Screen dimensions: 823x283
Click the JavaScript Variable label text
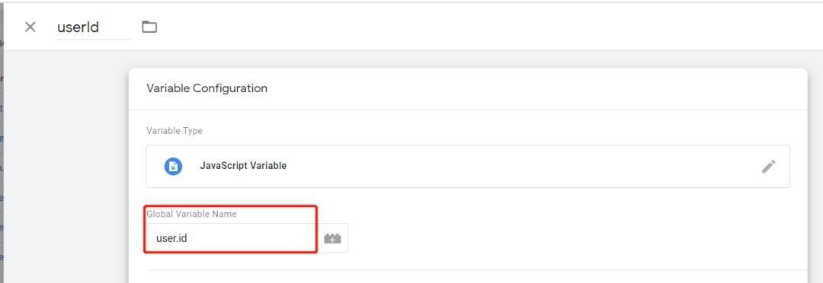click(x=243, y=166)
